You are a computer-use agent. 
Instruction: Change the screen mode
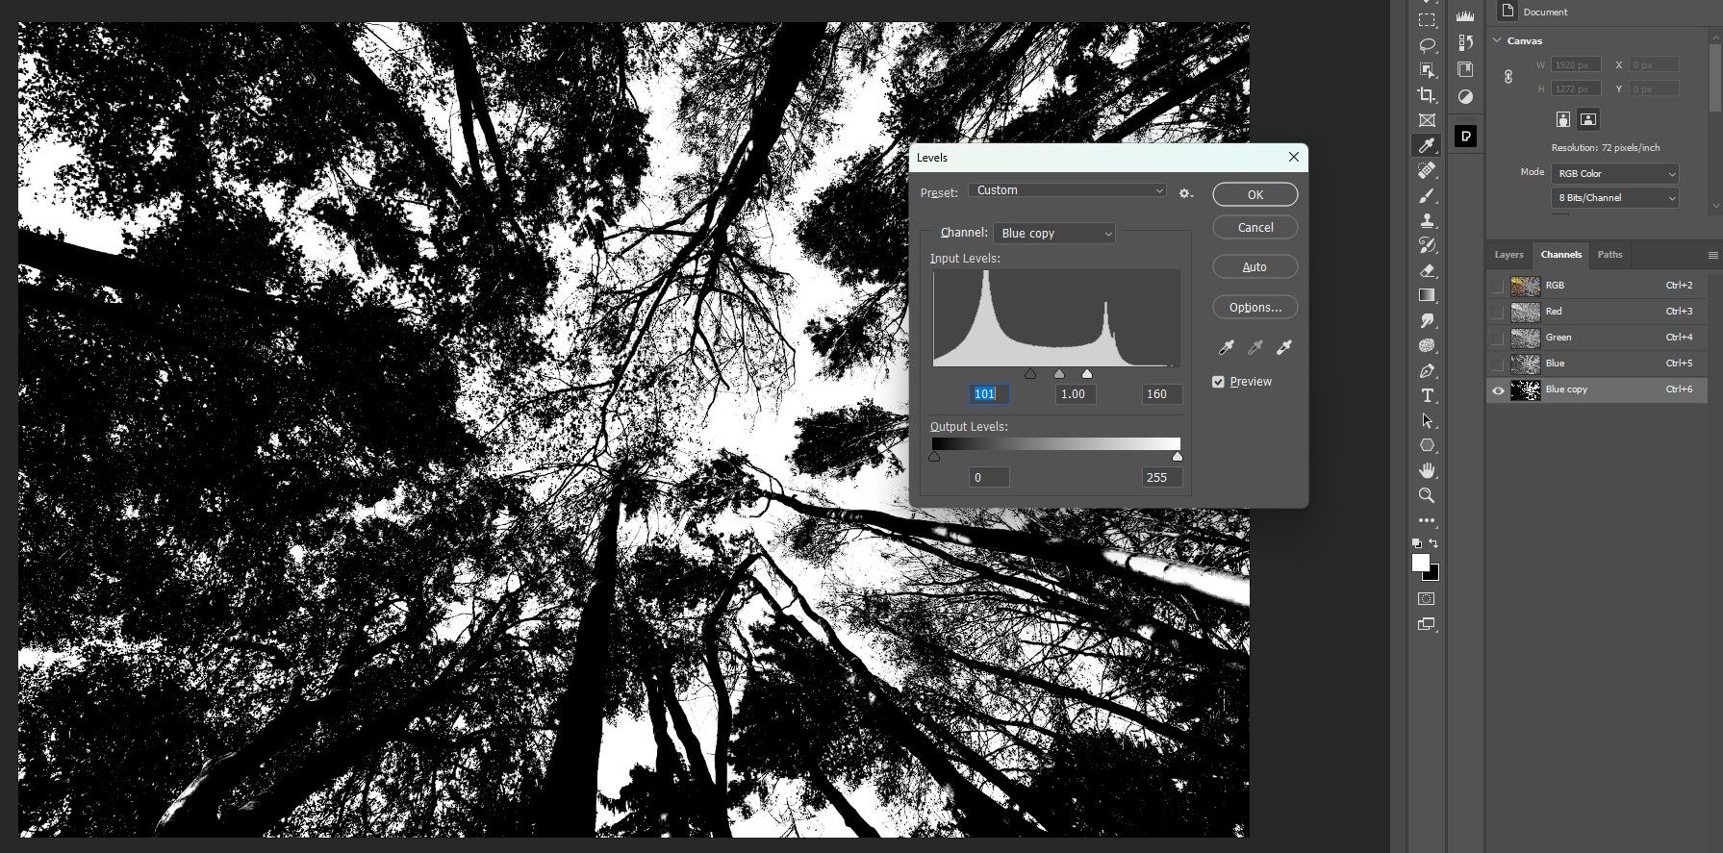pyautogui.click(x=1427, y=624)
